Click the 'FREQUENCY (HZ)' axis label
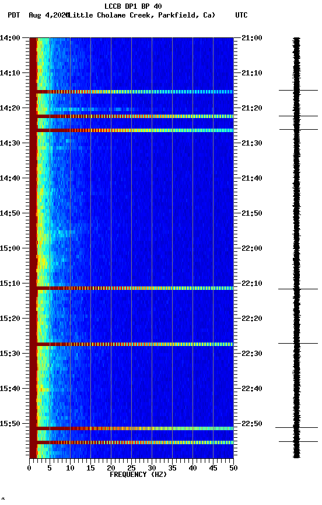This screenshot has height=505, width=322. coord(138,475)
